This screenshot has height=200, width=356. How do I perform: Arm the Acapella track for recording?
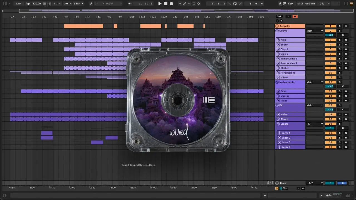[346, 26]
